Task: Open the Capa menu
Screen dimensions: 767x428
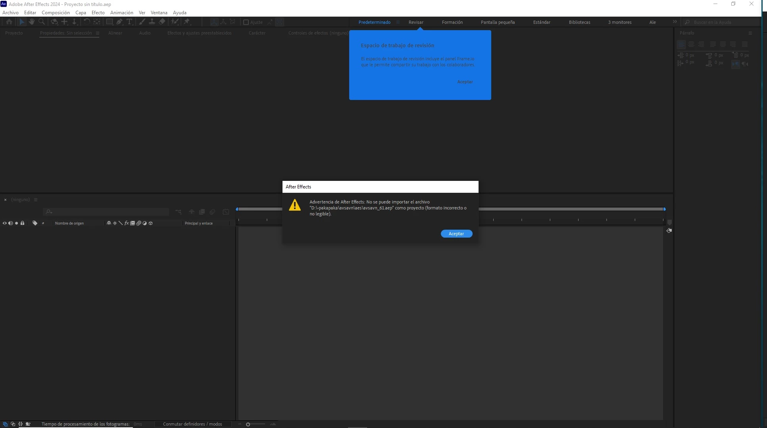Action: 81,13
